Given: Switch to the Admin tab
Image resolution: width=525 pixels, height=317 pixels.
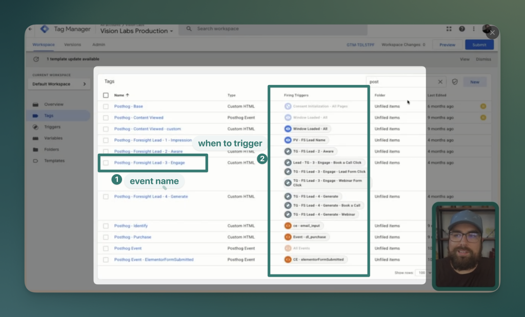Looking at the screenshot, I should coord(98,45).
